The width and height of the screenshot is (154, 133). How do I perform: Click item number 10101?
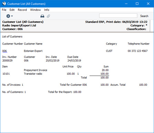click(6, 74)
